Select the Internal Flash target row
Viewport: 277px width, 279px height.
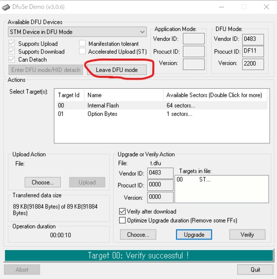(103, 105)
